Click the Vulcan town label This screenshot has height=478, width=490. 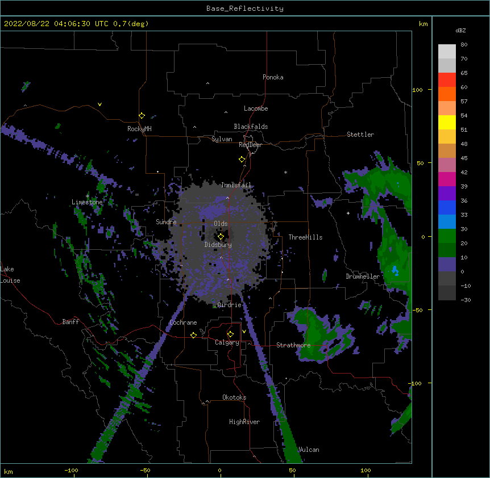click(x=309, y=450)
